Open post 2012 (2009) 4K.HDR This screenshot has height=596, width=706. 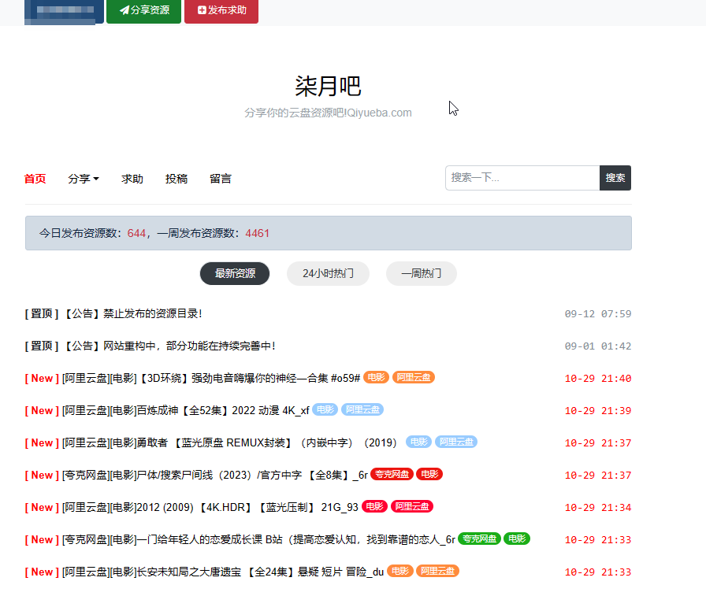[210, 508]
